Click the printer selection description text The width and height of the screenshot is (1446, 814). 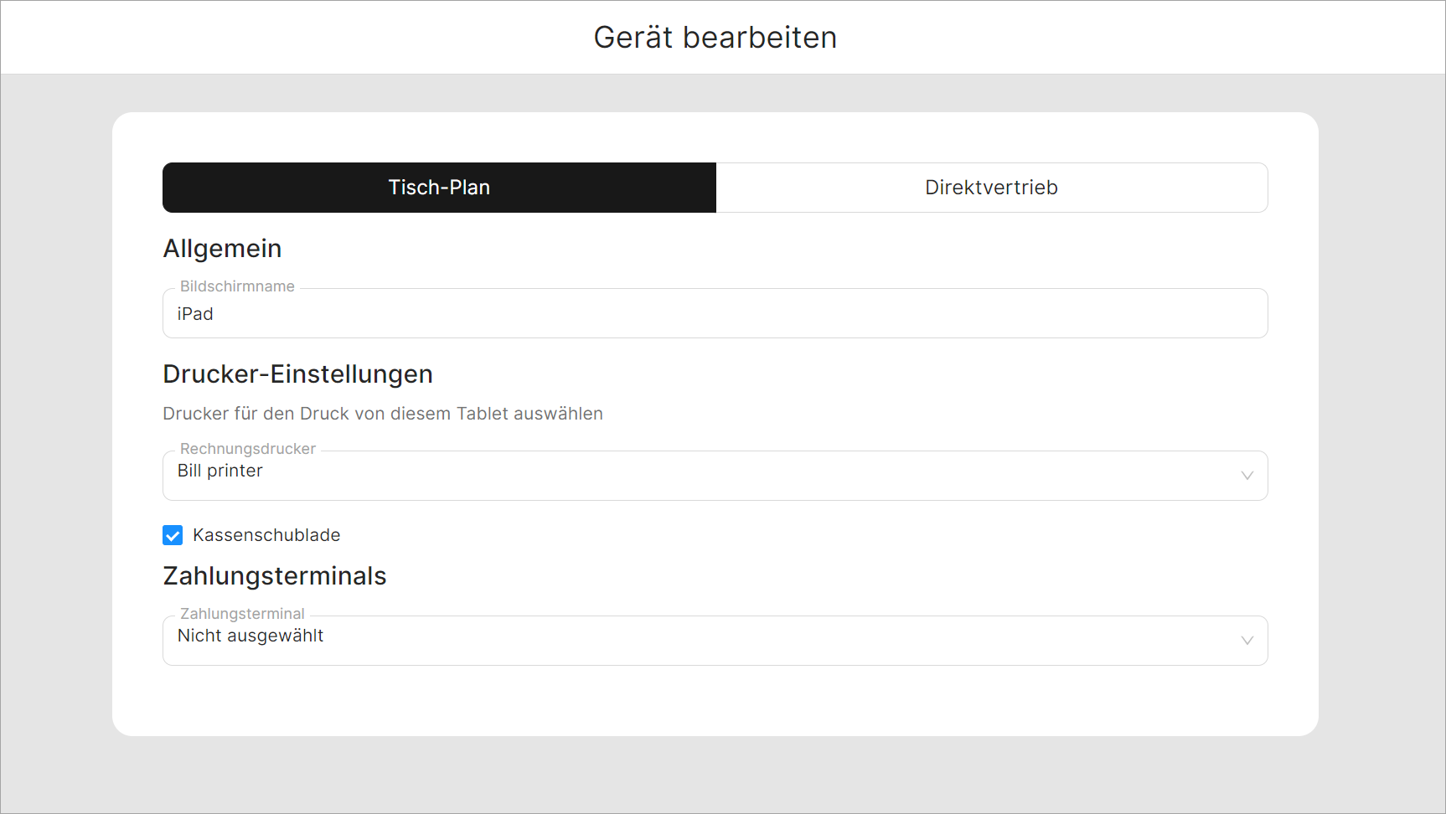pos(383,414)
